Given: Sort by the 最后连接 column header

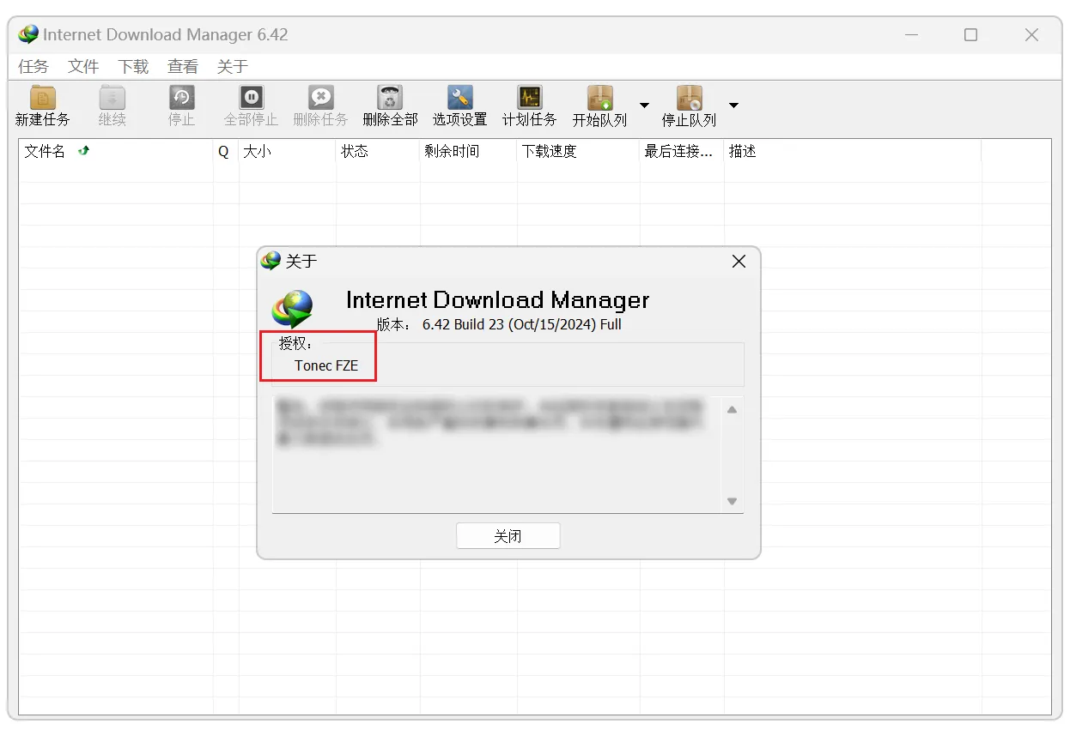Looking at the screenshot, I should point(682,151).
